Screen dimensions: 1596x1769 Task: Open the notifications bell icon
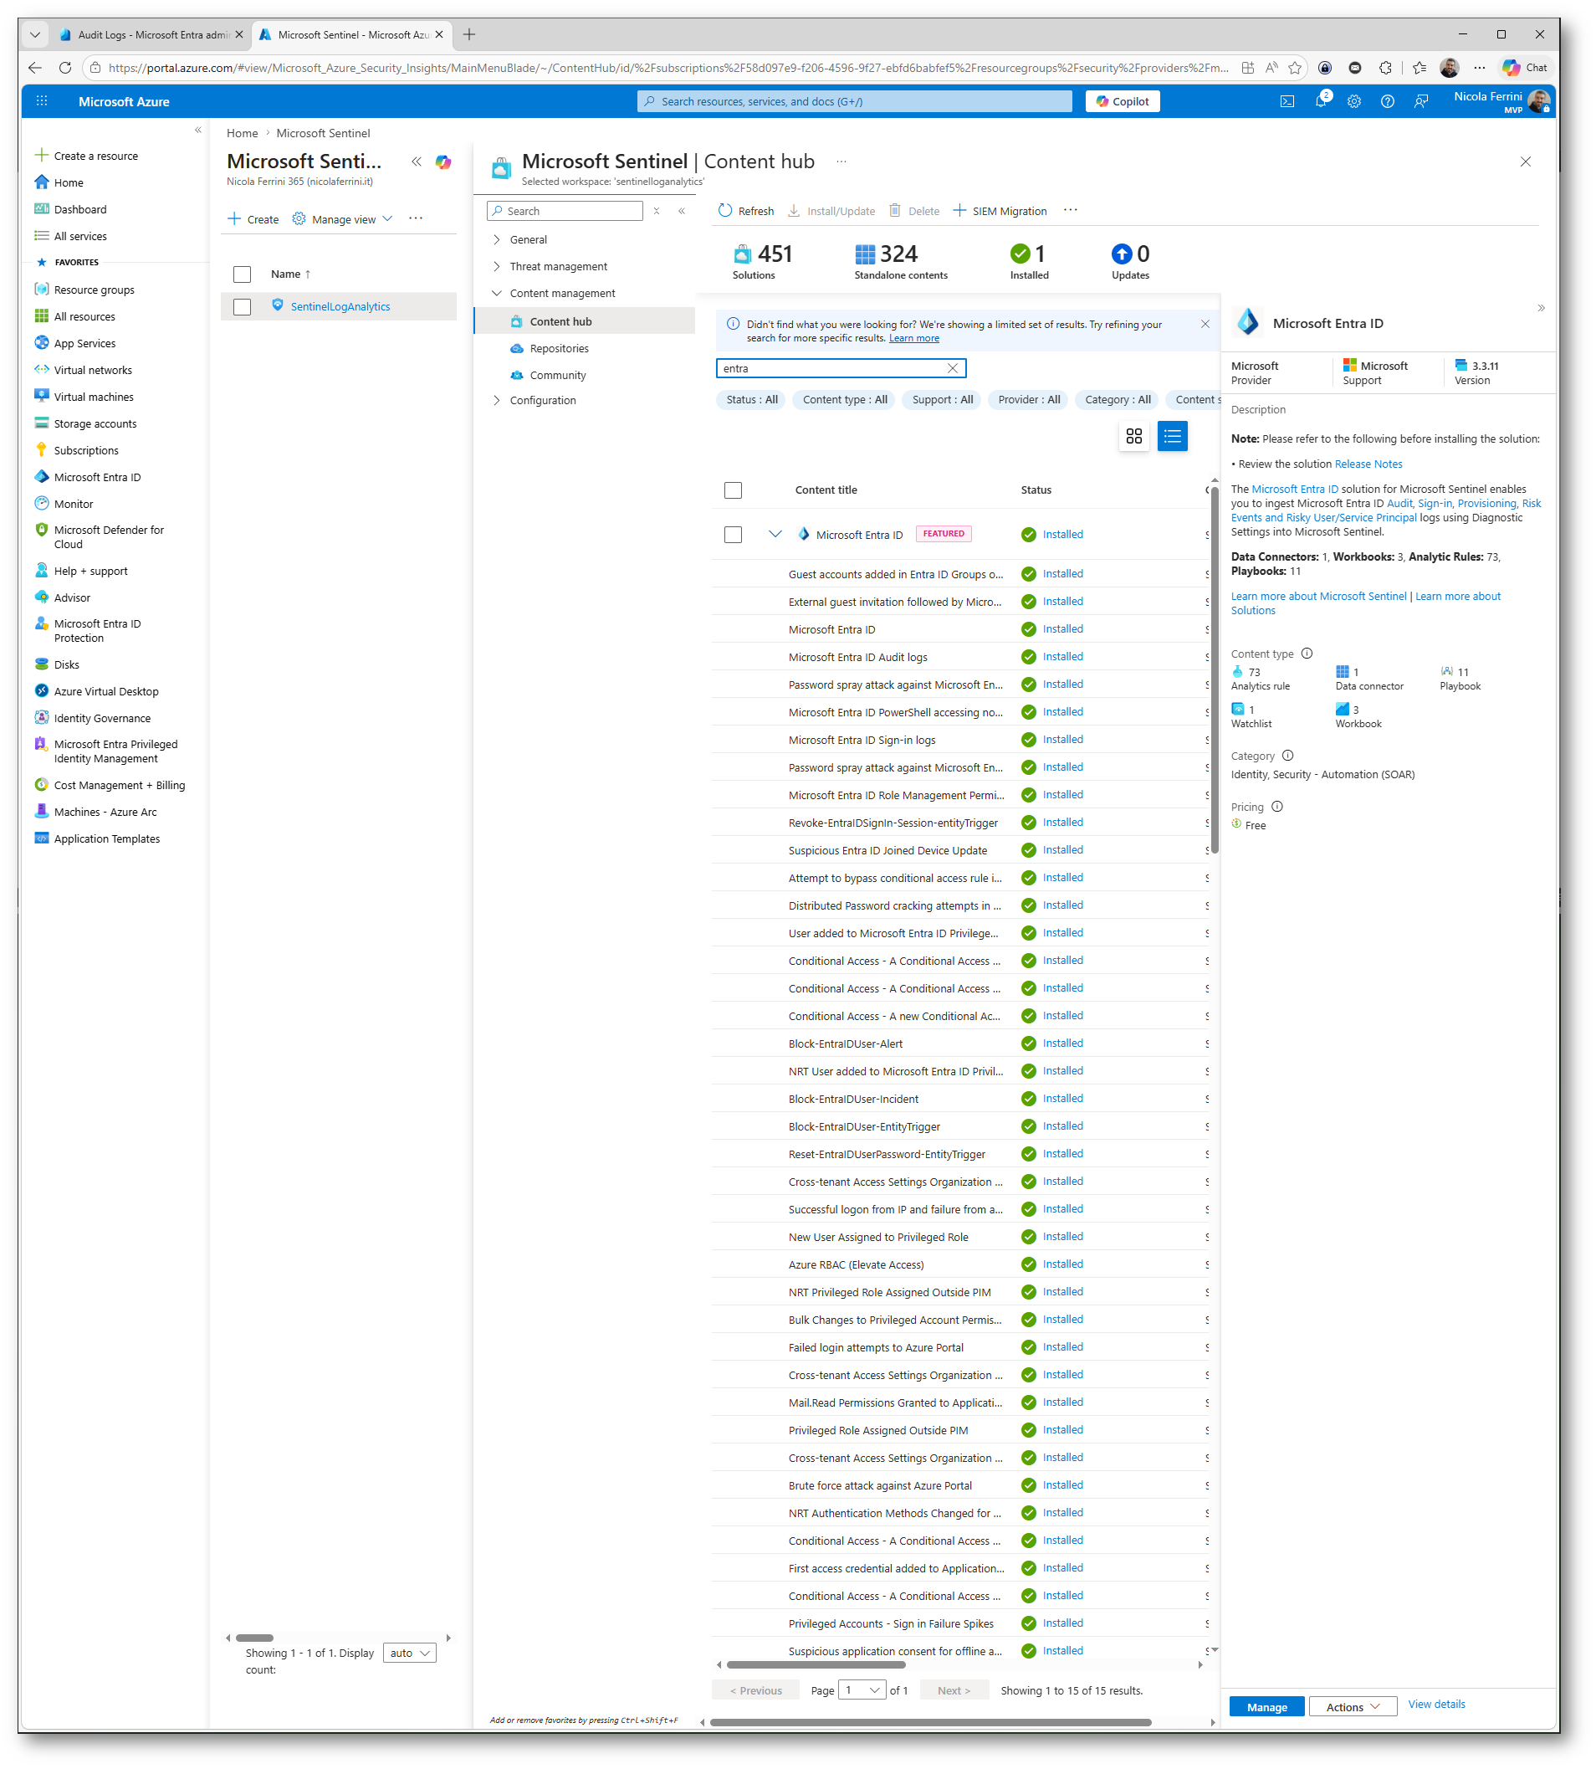(1321, 102)
